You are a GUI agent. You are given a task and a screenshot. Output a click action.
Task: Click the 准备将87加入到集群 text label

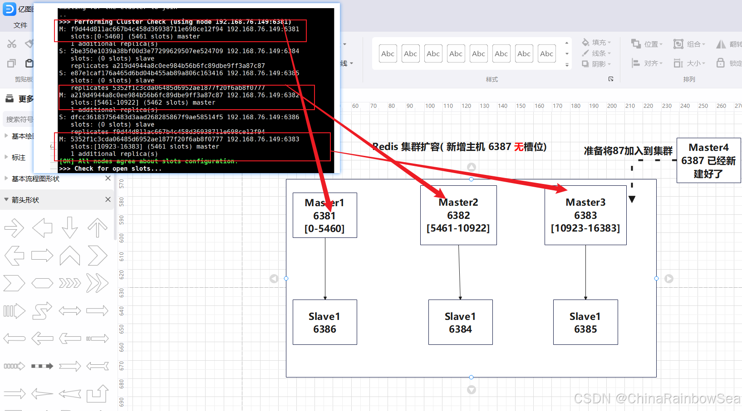628,151
